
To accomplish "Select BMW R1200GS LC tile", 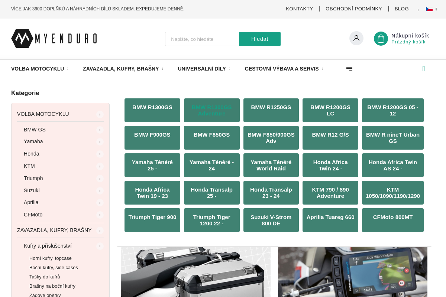I will 330,110.
